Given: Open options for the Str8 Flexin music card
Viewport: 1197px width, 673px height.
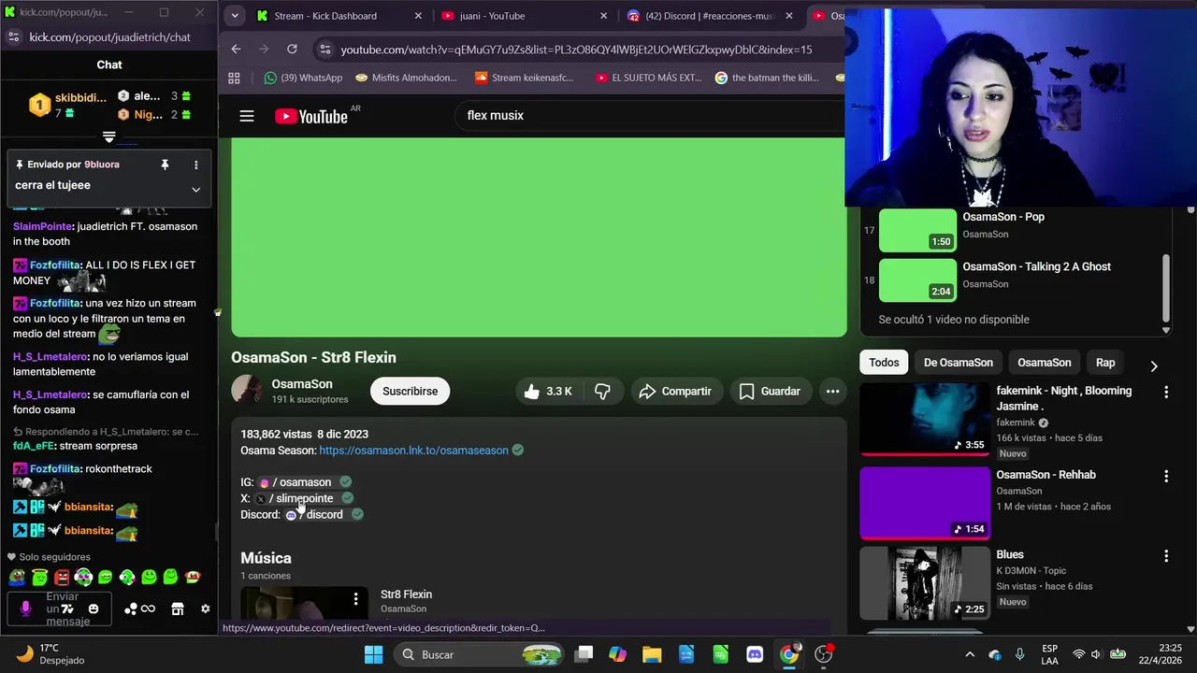Looking at the screenshot, I should tap(355, 598).
